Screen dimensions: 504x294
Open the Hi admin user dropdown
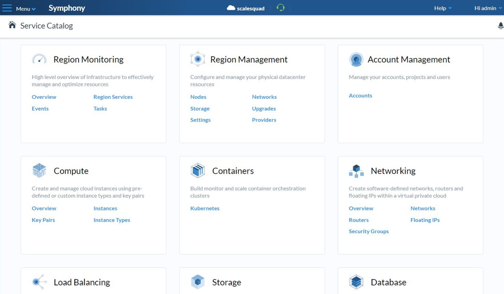(487, 8)
